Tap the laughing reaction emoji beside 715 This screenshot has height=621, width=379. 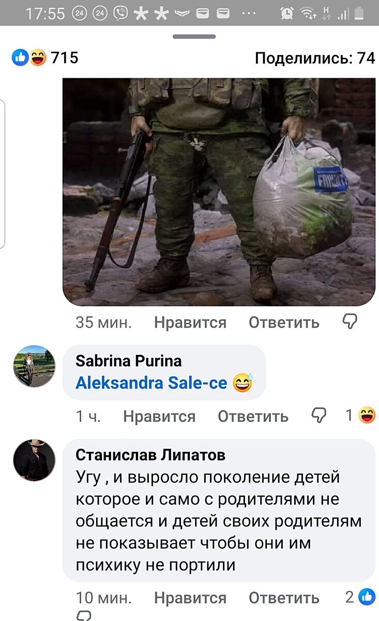click(x=37, y=57)
